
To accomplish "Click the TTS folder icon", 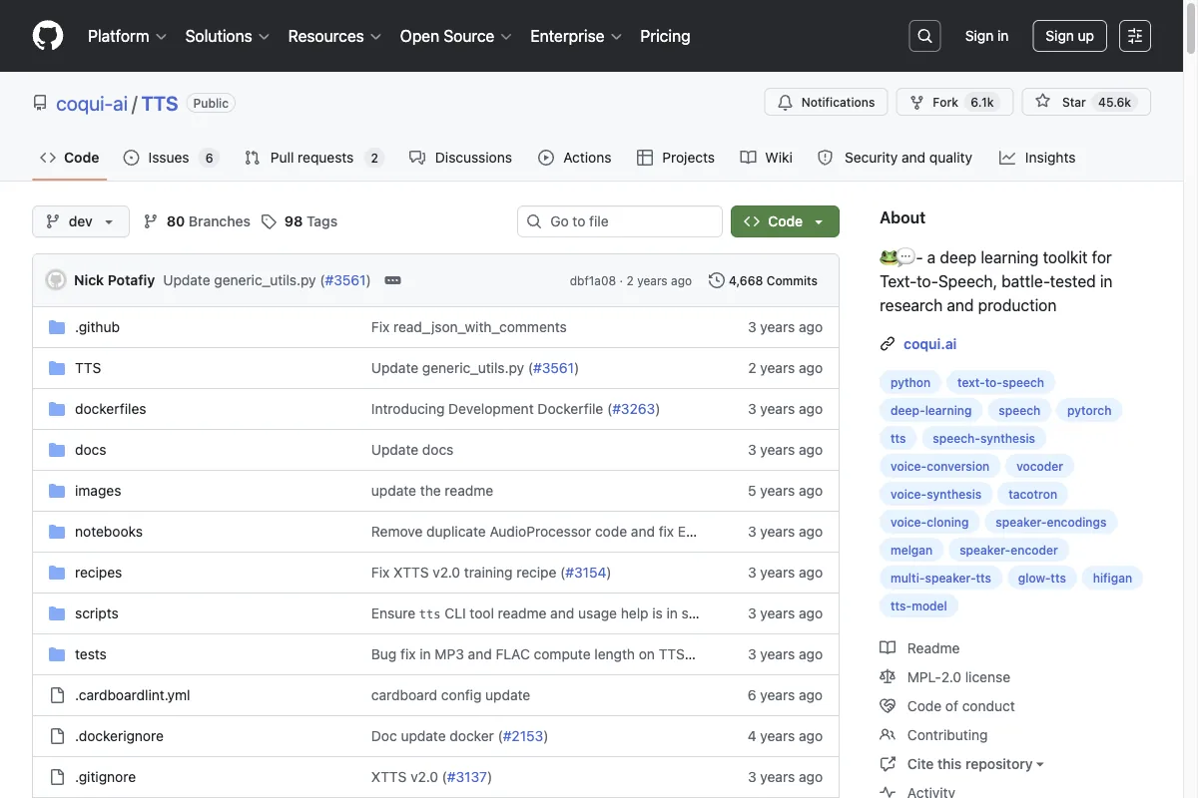I will 57,368.
